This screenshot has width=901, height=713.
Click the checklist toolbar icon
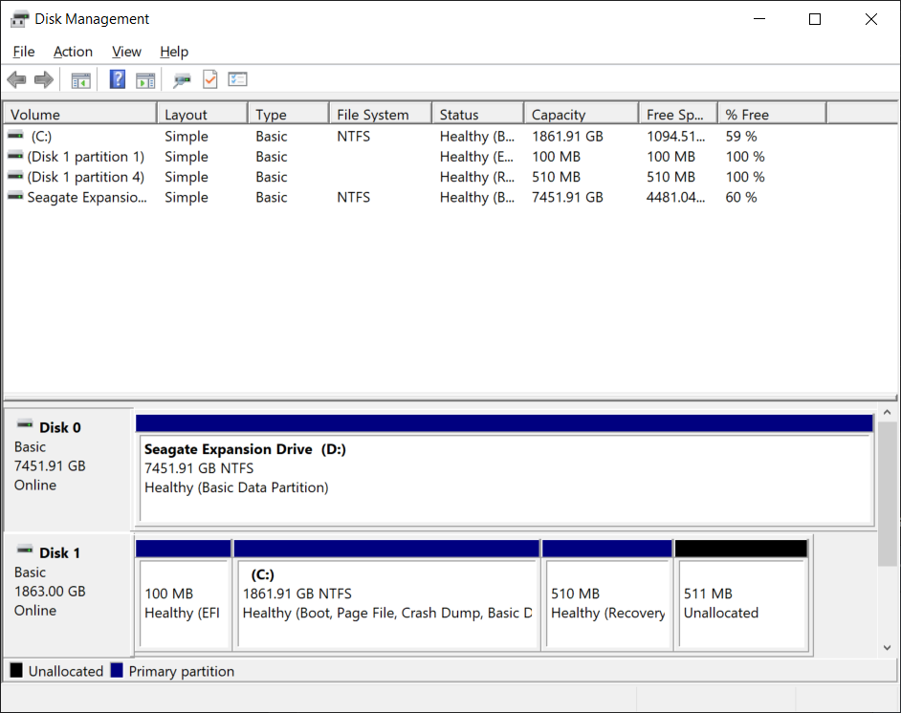pos(237,79)
